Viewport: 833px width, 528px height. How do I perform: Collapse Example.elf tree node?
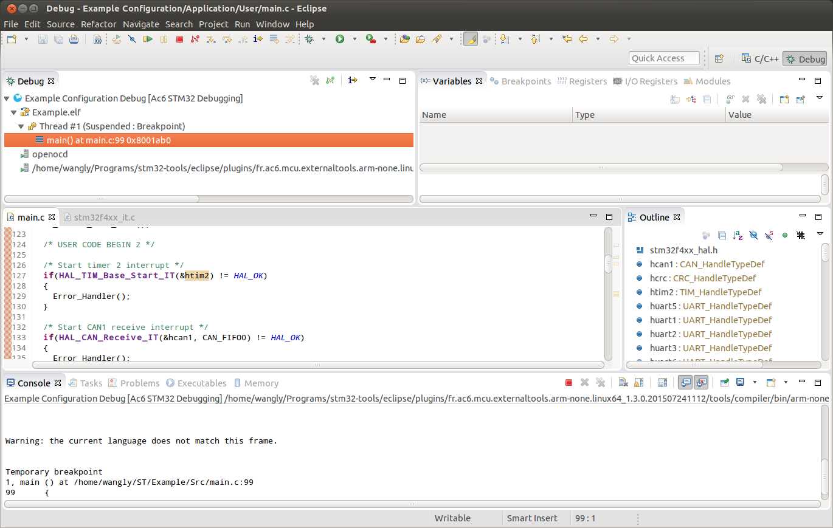pyautogui.click(x=14, y=112)
